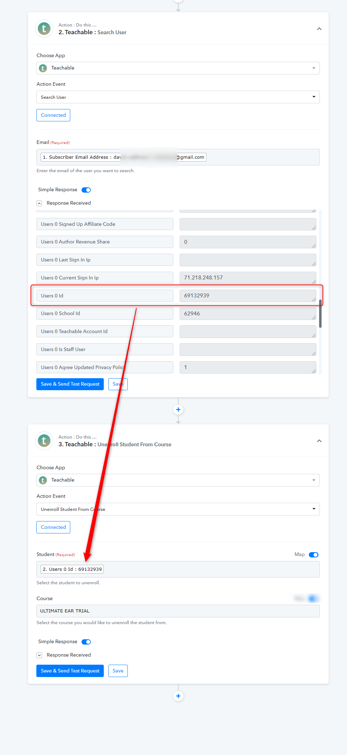
Task: Click Users 0 Last Sign In Ip field
Action: 105,260
